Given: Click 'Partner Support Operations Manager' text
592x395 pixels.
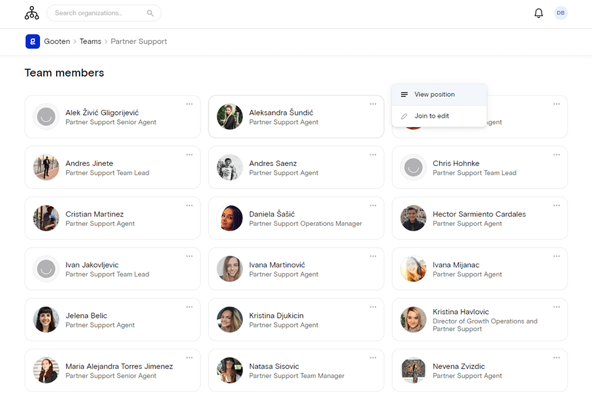Looking at the screenshot, I should (x=305, y=223).
